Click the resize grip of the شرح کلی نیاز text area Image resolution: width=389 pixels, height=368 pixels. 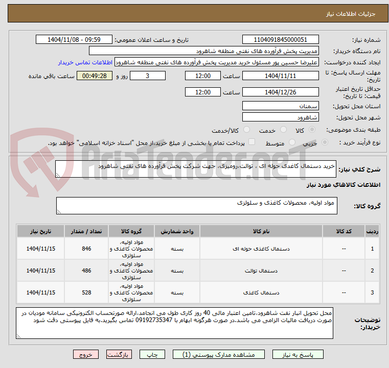coord(58,175)
